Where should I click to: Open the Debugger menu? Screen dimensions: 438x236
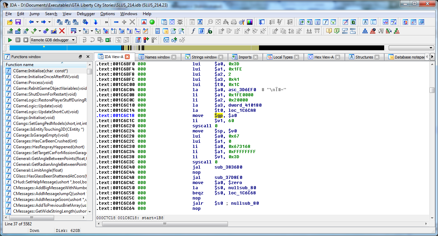click(86, 14)
